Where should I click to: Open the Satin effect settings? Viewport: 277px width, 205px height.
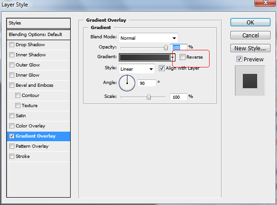coord(21,116)
